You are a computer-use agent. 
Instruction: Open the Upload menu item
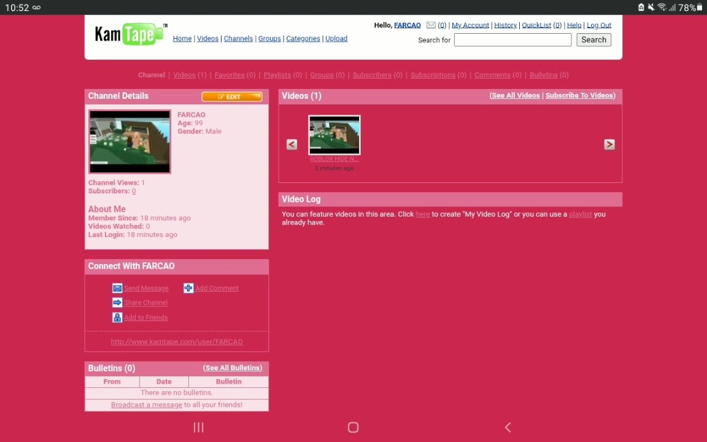point(336,39)
